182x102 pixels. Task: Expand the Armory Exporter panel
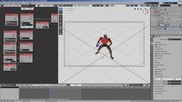tap(159, 87)
